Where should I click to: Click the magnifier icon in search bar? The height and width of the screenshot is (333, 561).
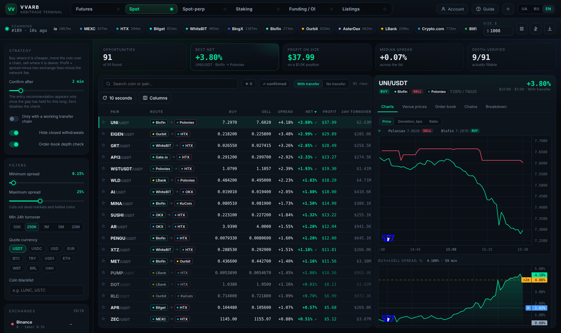tap(108, 84)
